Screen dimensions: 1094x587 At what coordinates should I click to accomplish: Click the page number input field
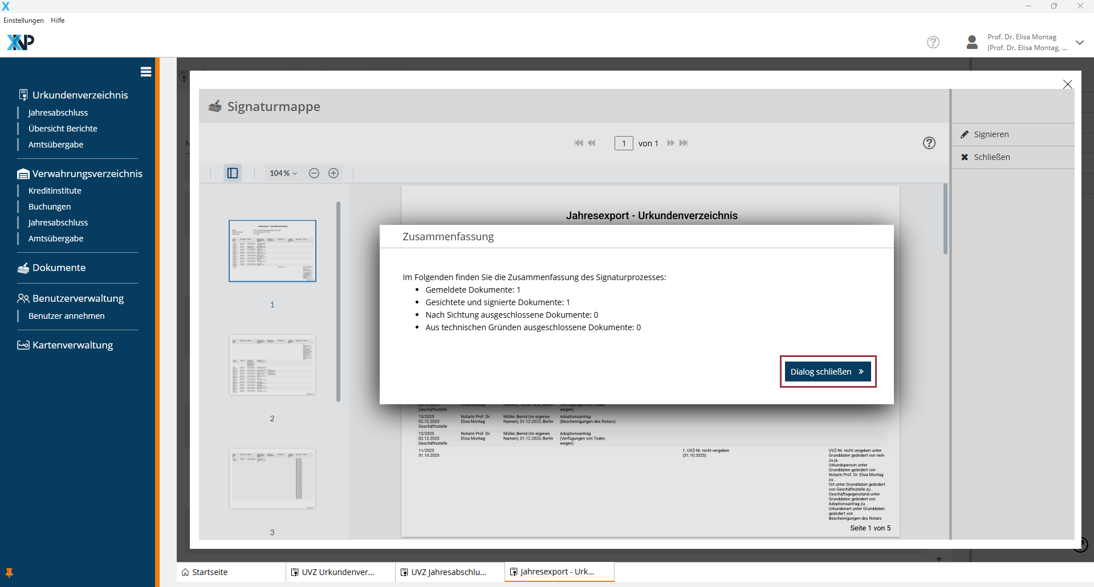pos(624,143)
